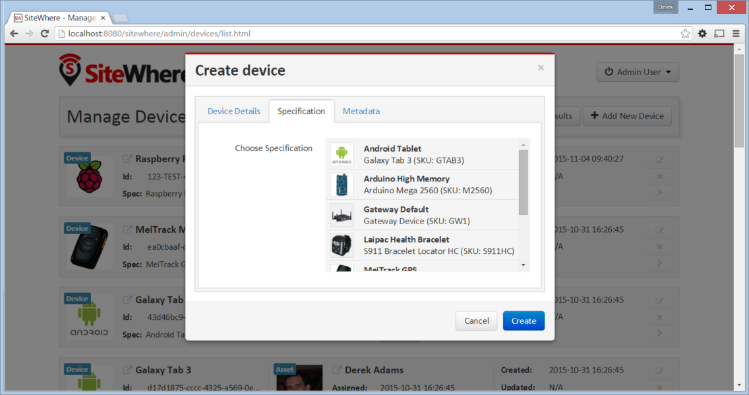Click the Raspberry Pi device image

(x=89, y=176)
